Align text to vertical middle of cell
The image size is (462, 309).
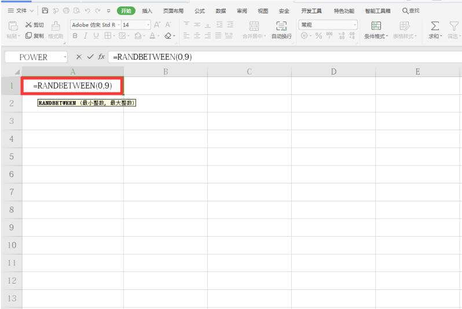tap(197, 24)
